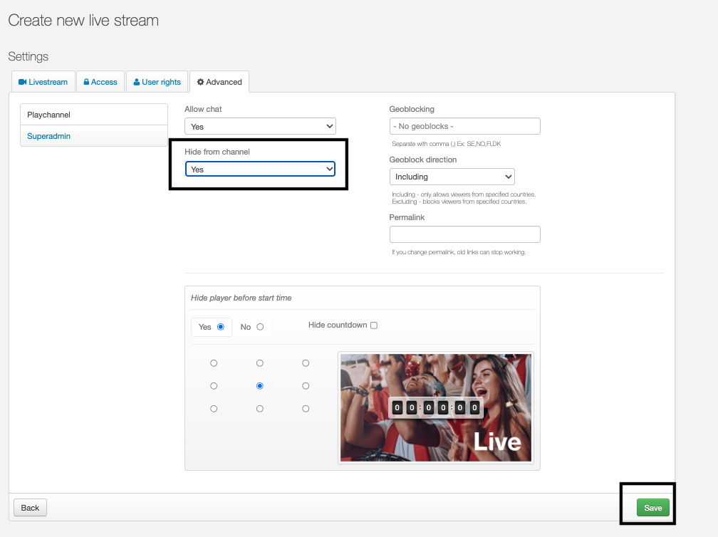718x537 pixels.
Task: Click the person icon on User rights tab
Action: (137, 82)
